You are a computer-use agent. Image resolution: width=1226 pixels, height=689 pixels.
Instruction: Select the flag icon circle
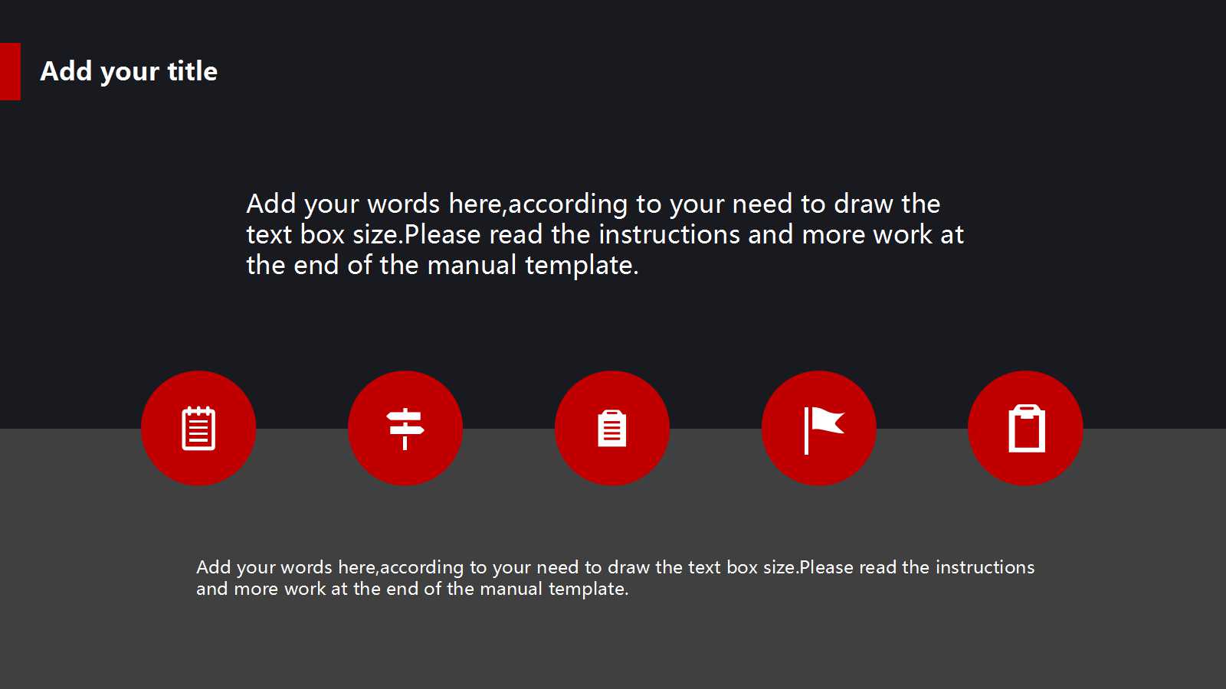pyautogui.click(x=819, y=428)
